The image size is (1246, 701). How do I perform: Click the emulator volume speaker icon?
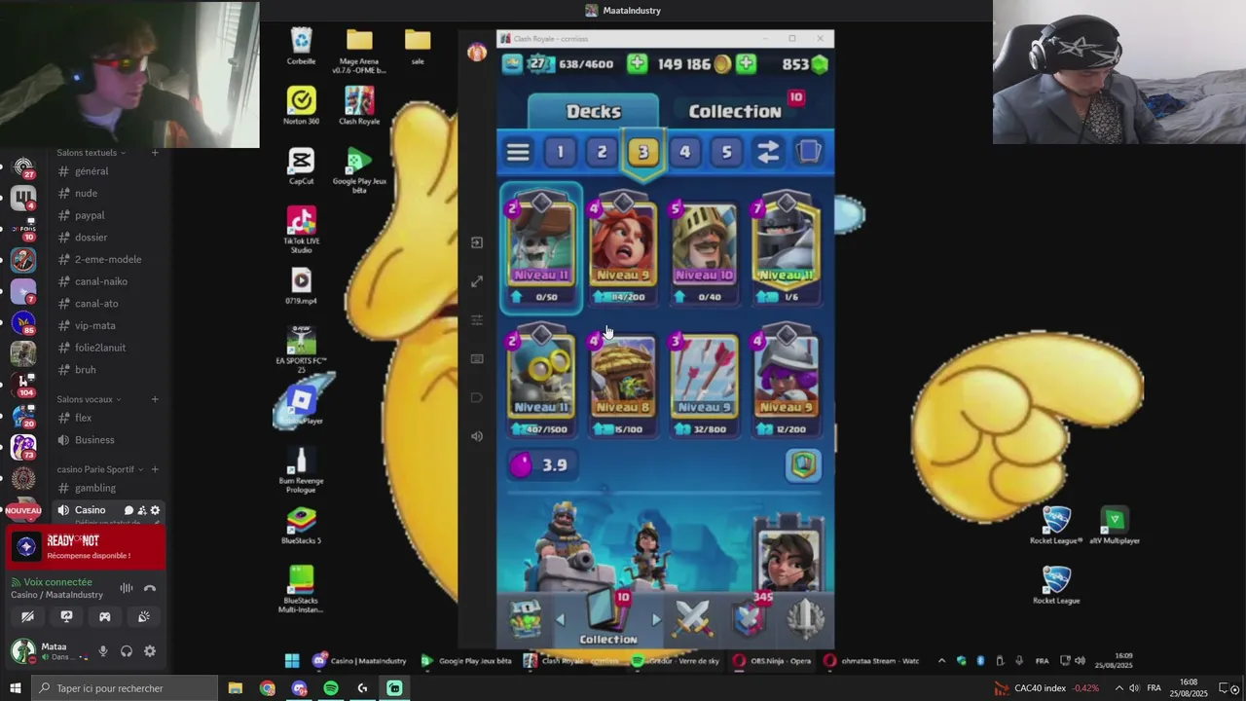pyautogui.click(x=476, y=436)
